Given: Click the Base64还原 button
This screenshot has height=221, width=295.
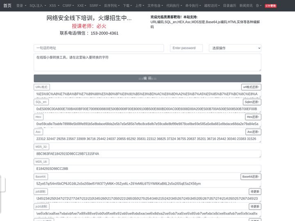Looking at the screenshot, I should [251, 177].
